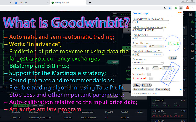Screen dimensions: 196x122
Task: Select the currency $€ icon in sidebar
Action: [192, 44]
